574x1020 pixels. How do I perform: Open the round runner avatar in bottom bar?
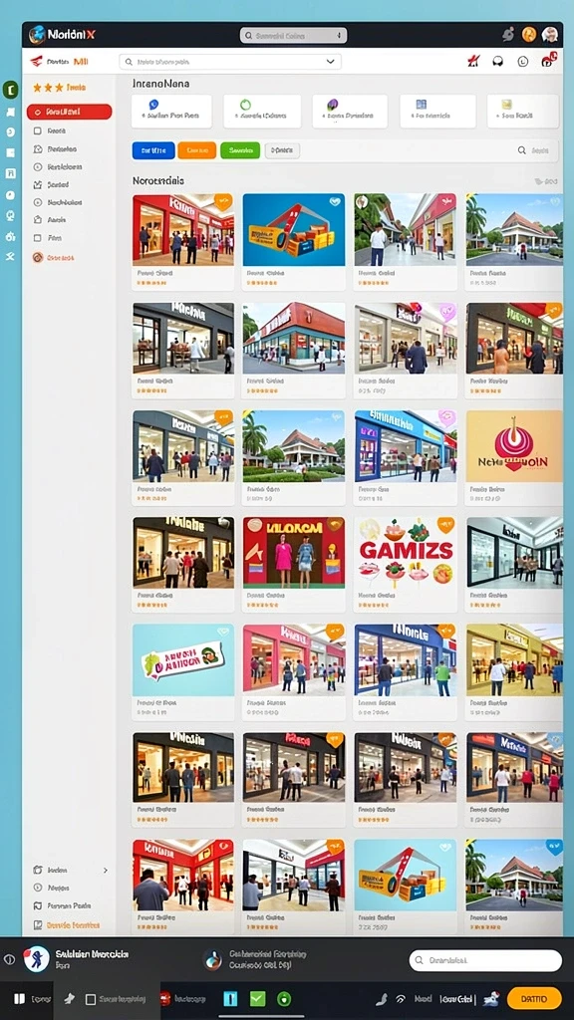37,959
